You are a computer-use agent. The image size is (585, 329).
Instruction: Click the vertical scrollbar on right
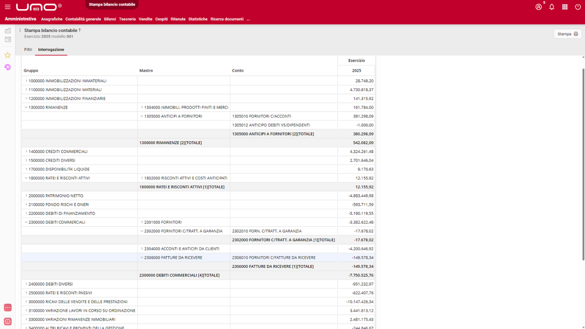pyautogui.click(x=583, y=164)
